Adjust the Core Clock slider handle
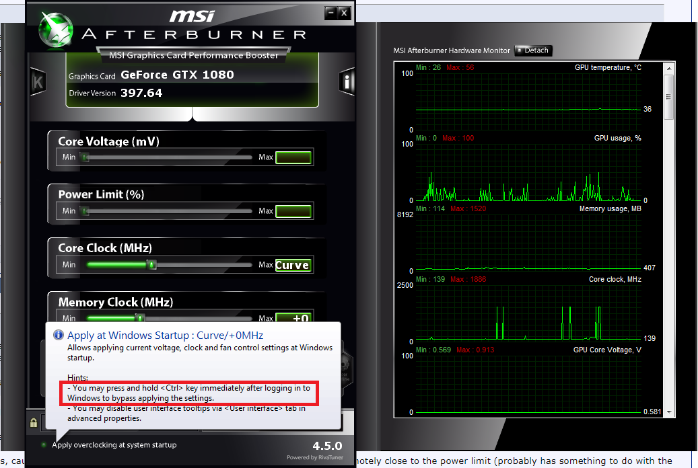This screenshot has width=698, height=468. 152,265
